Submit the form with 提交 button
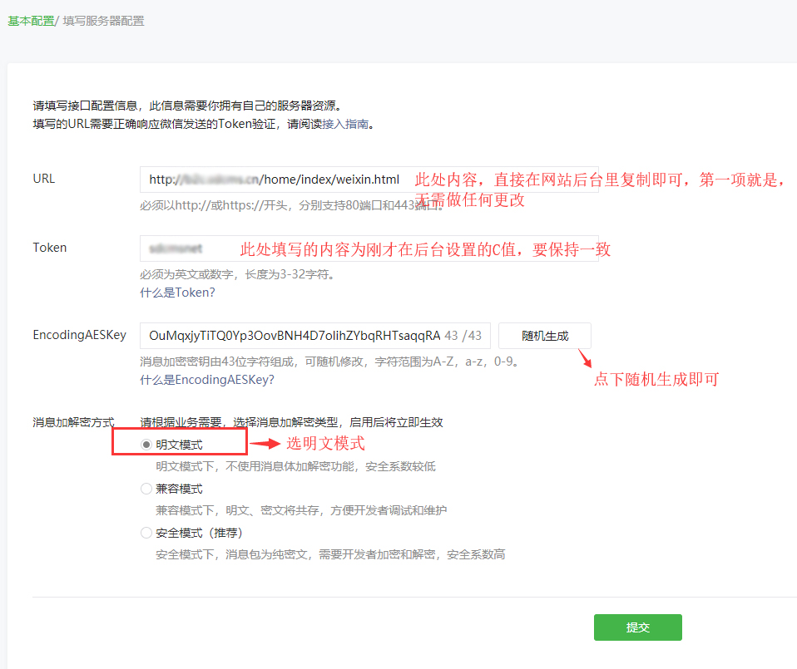Image resolution: width=797 pixels, height=669 pixels. point(637,627)
